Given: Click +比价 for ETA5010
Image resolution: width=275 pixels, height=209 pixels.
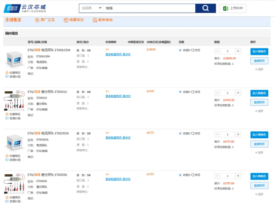Looking at the screenshot, I should click(x=259, y=111).
